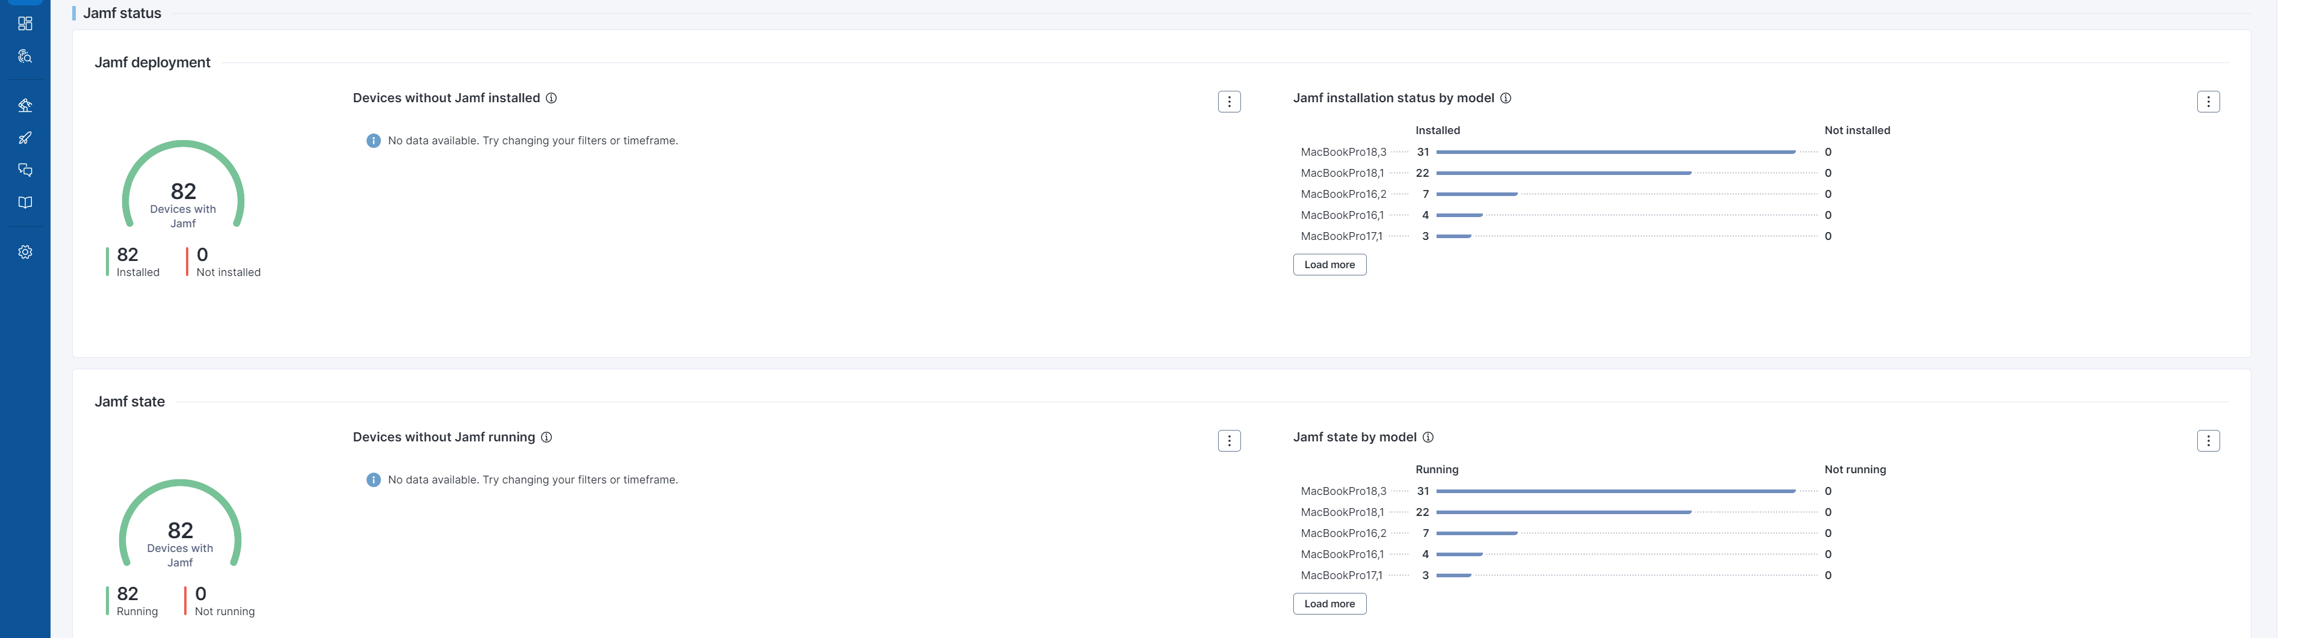Click the rocket icon in the sidebar
The height and width of the screenshot is (638, 2311).
pos(25,138)
